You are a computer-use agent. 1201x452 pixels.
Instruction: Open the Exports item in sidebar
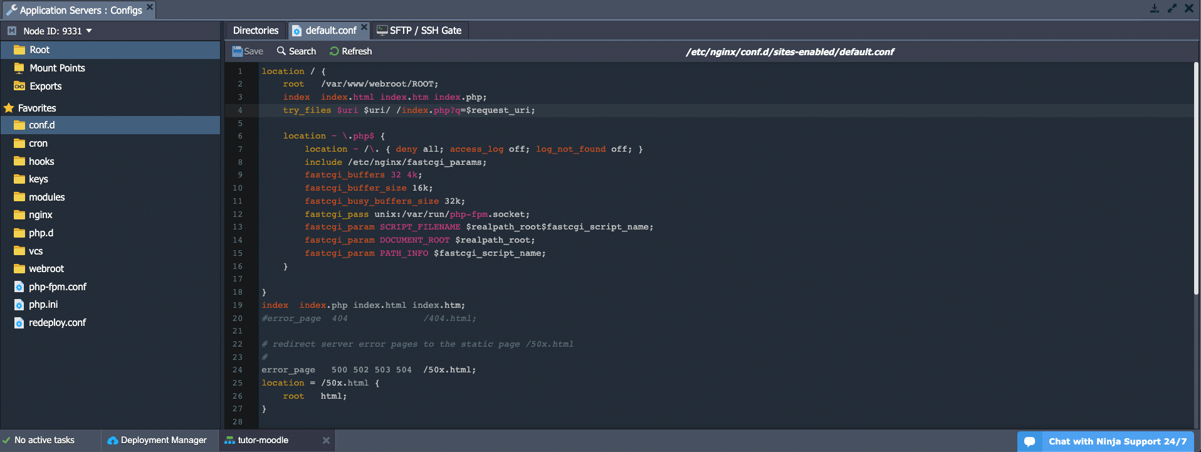[45, 86]
